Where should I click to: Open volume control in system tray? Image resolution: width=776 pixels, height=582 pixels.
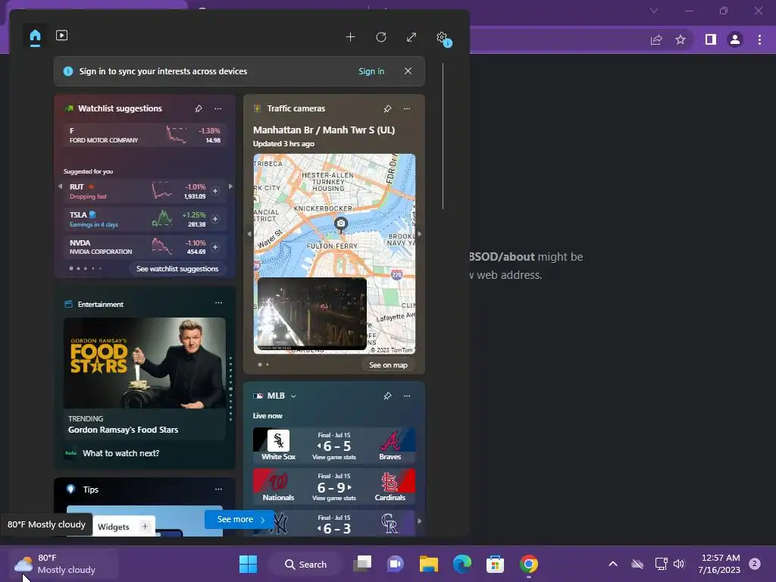pos(679,564)
